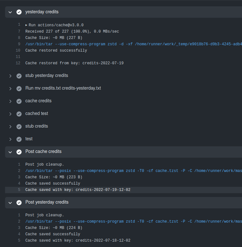Select 'cache credits' step title
The width and height of the screenshot is (242, 247).
pos(38,101)
